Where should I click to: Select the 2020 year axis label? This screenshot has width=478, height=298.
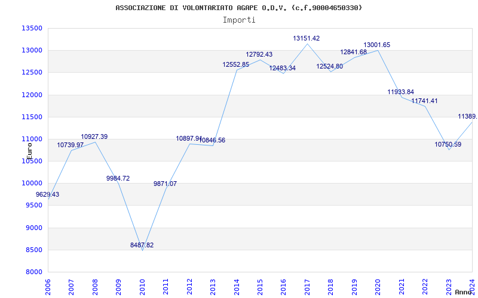[x=378, y=286]
